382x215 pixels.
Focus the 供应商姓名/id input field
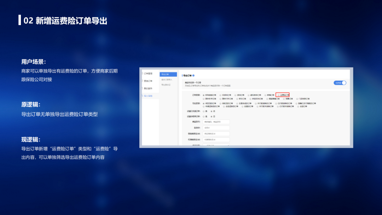(x=216, y=134)
